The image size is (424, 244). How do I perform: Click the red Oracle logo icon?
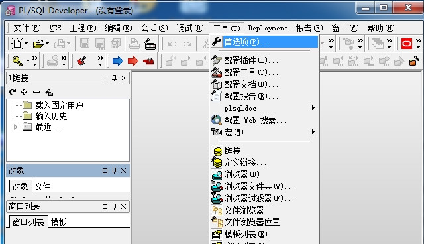click(x=406, y=44)
